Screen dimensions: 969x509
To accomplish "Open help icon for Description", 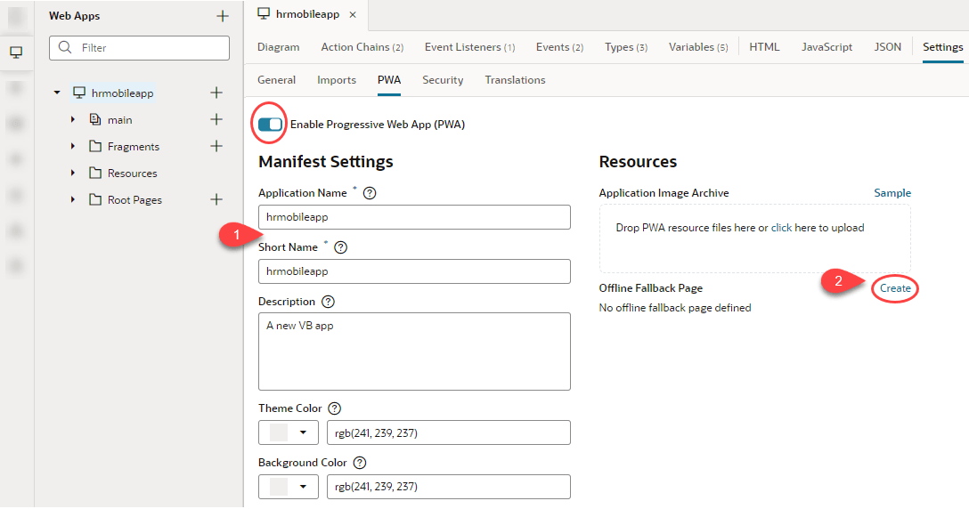I will [x=328, y=302].
